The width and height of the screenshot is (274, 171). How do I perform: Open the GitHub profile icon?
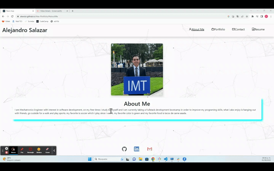point(124,149)
